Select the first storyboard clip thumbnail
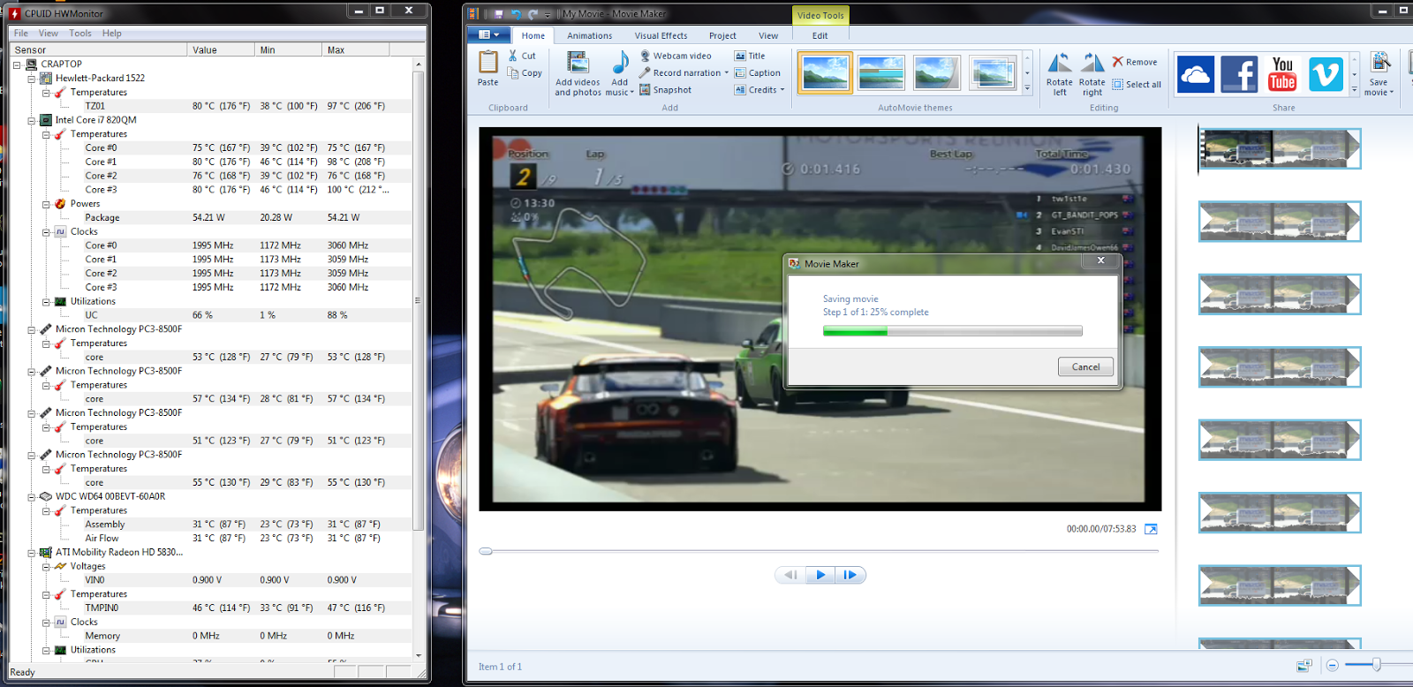 click(x=1279, y=149)
